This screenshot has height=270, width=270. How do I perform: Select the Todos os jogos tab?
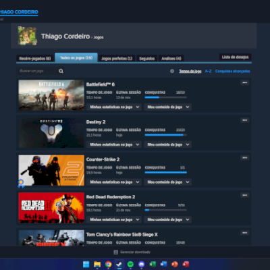tap(76, 58)
